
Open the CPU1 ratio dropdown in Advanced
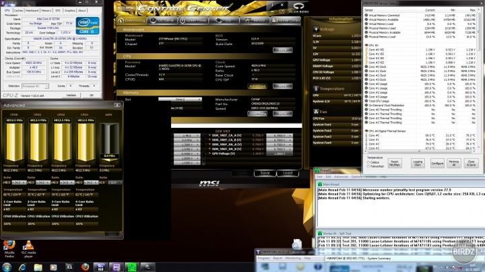pyautogui.click(x=42, y=182)
